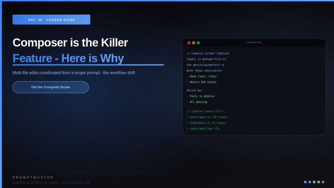Click the green dot at bottom right
Viewport: 334px width, 188px height.
coord(319,182)
